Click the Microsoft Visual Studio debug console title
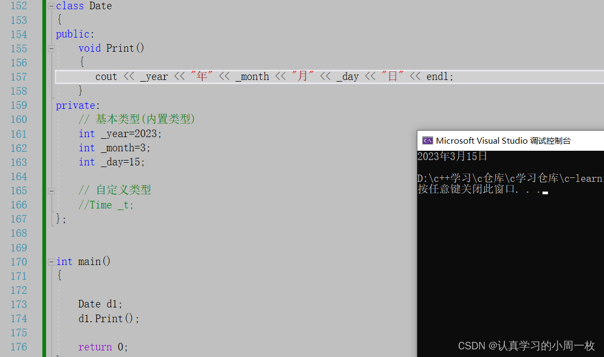This screenshot has width=604, height=357. [x=503, y=140]
